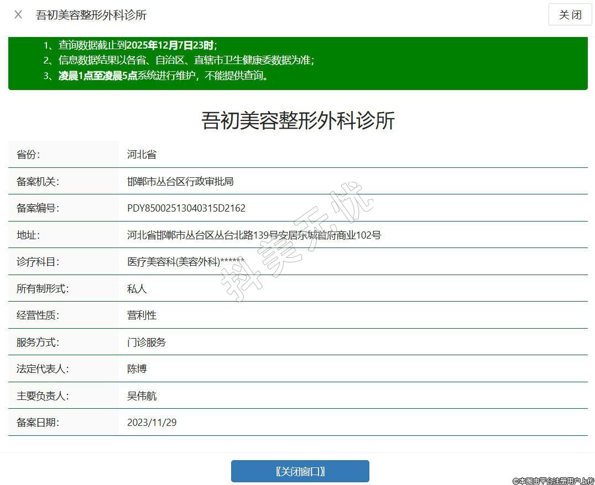Select the 河北省 province value
595x485 pixels.
[142, 155]
